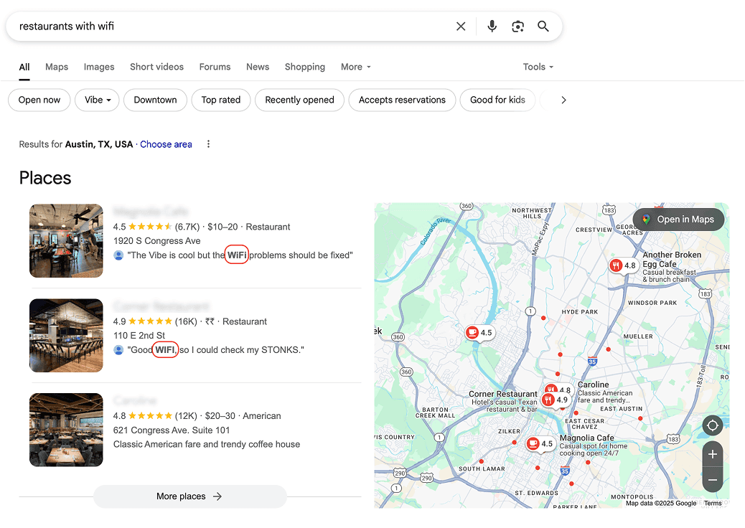745x528 pixels.
Task: Toggle the Good for kids filter
Action: point(497,100)
